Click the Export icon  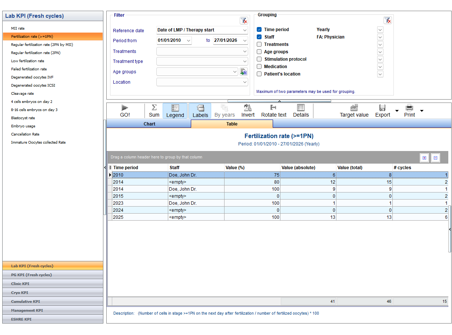point(383,111)
